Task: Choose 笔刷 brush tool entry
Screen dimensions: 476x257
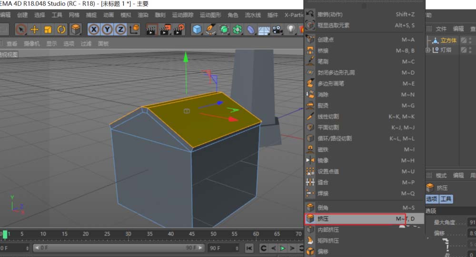Action: pos(364,62)
